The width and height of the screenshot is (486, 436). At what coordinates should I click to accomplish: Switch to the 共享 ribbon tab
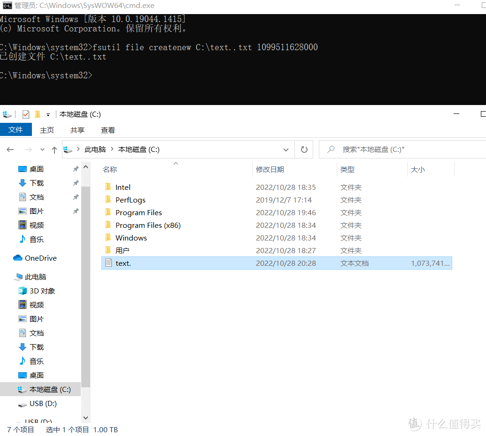point(77,130)
